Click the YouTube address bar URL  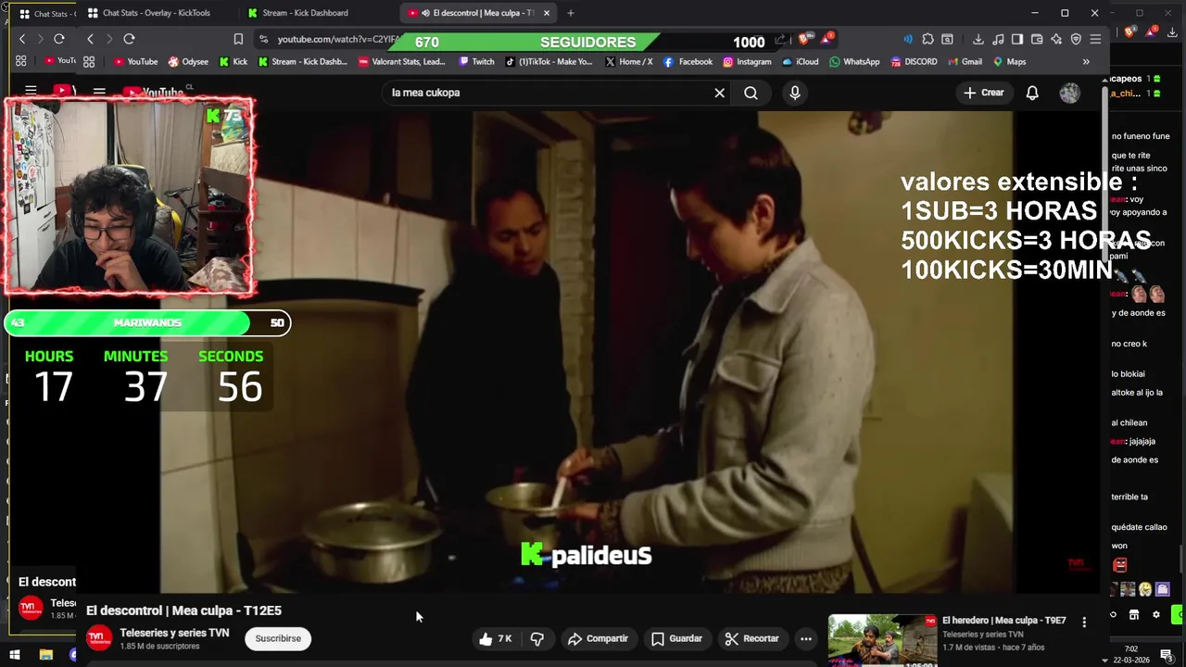coord(338,39)
